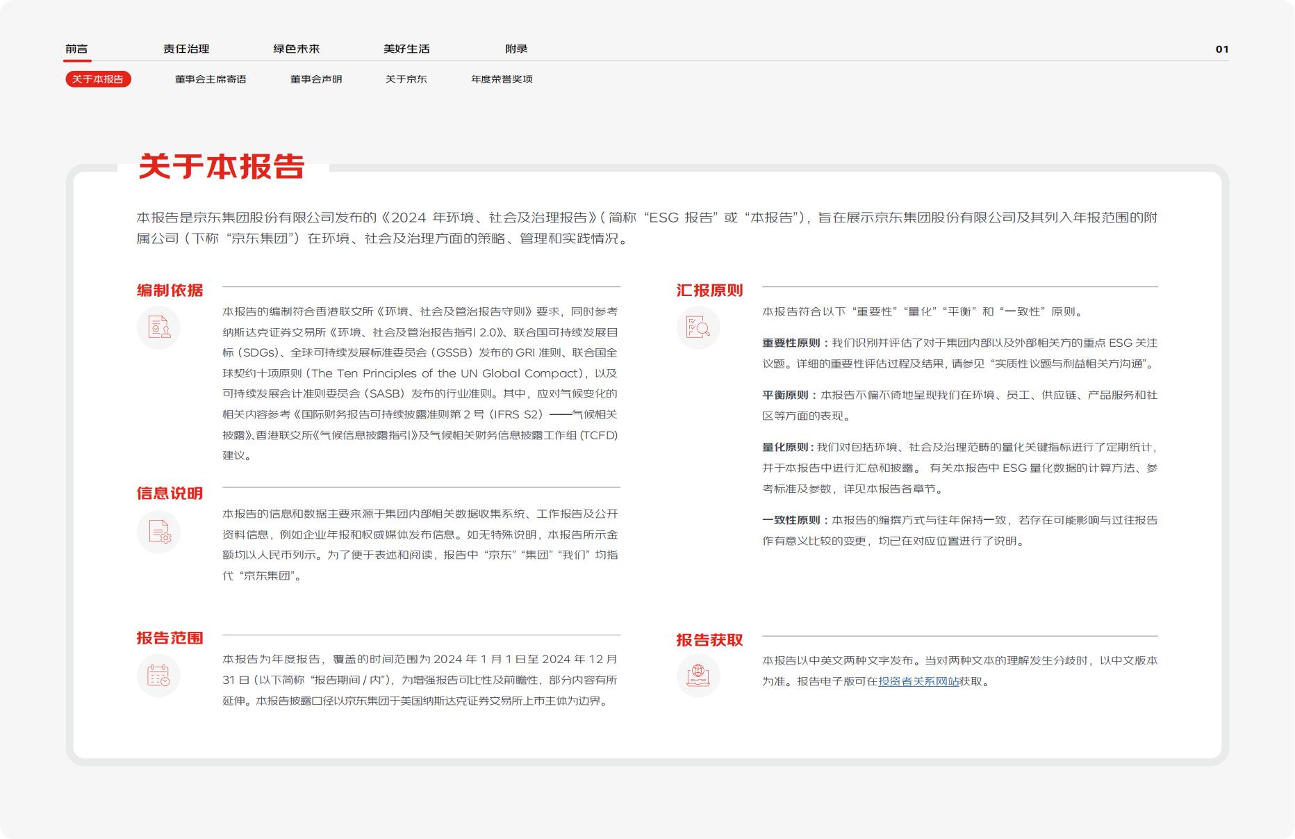
Task: Click the 报告范围 calendar icon
Action: [158, 676]
